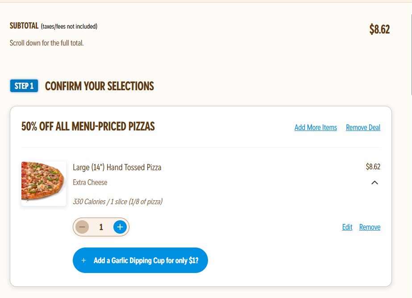Click the Add More Items link
The height and width of the screenshot is (298, 412).
[x=316, y=127]
